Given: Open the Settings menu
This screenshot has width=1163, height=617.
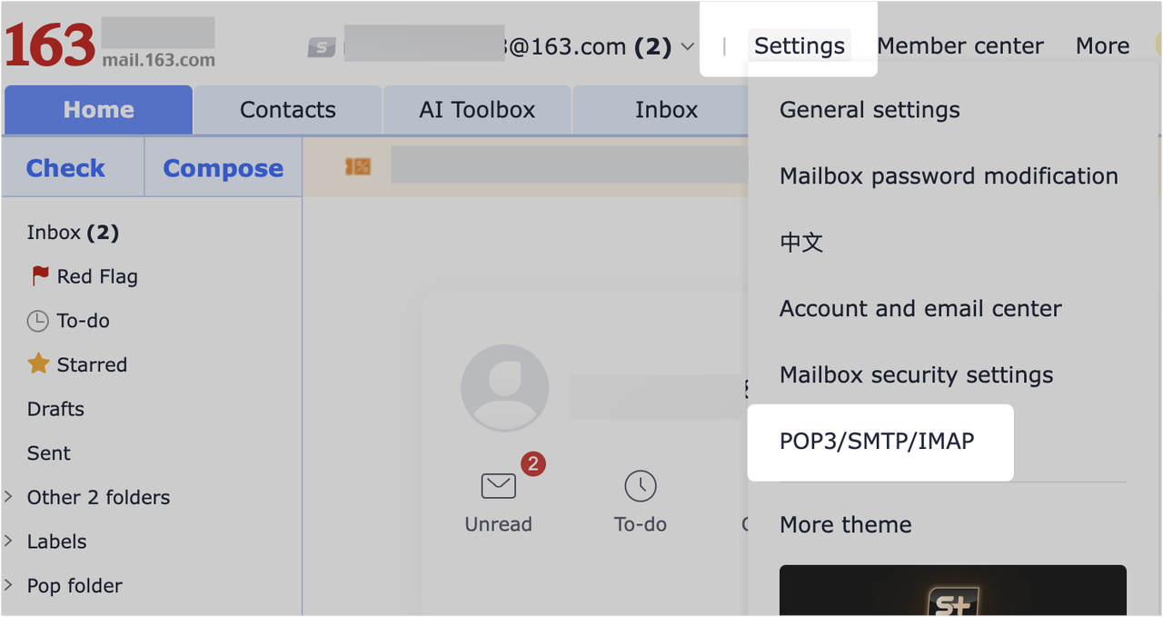Looking at the screenshot, I should (x=800, y=45).
